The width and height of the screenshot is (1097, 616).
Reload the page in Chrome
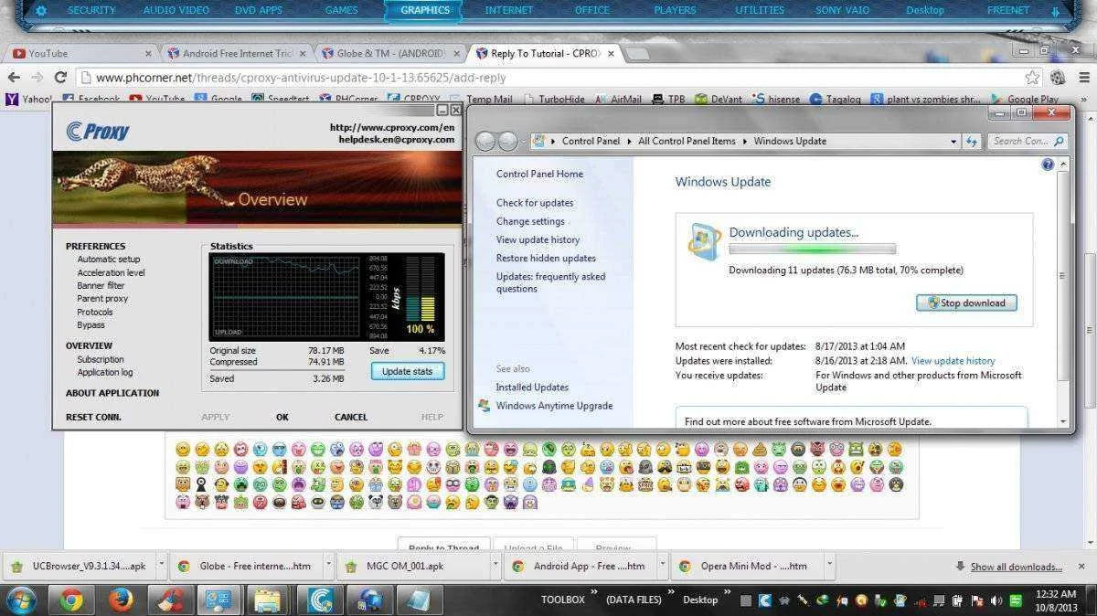[60, 78]
